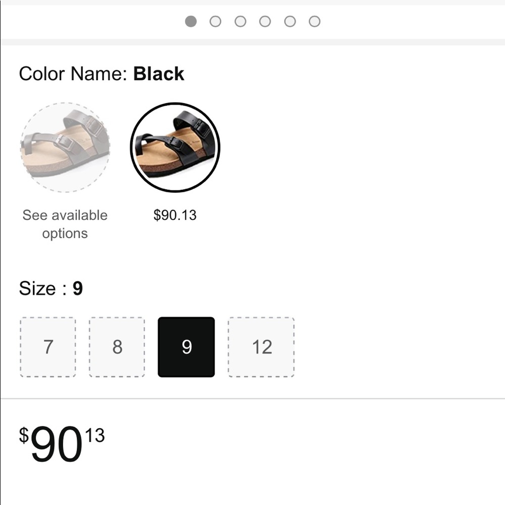Click the 'Size :' label text
Viewport: 505px width, 505px height.
(x=43, y=289)
